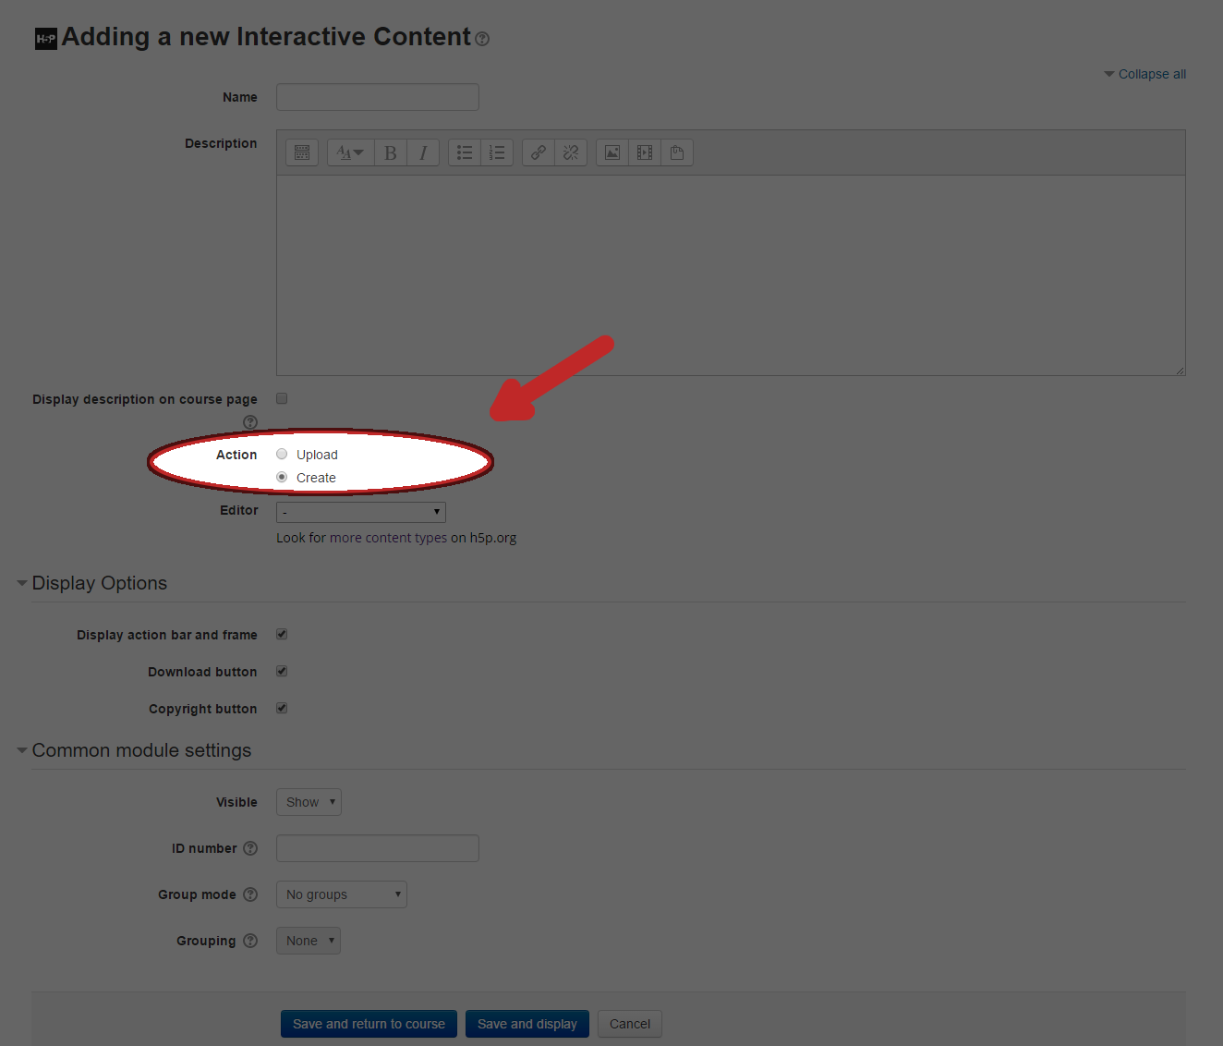Open the Editor content type dropdown
Image resolution: width=1223 pixels, height=1046 pixels.
[x=360, y=511]
